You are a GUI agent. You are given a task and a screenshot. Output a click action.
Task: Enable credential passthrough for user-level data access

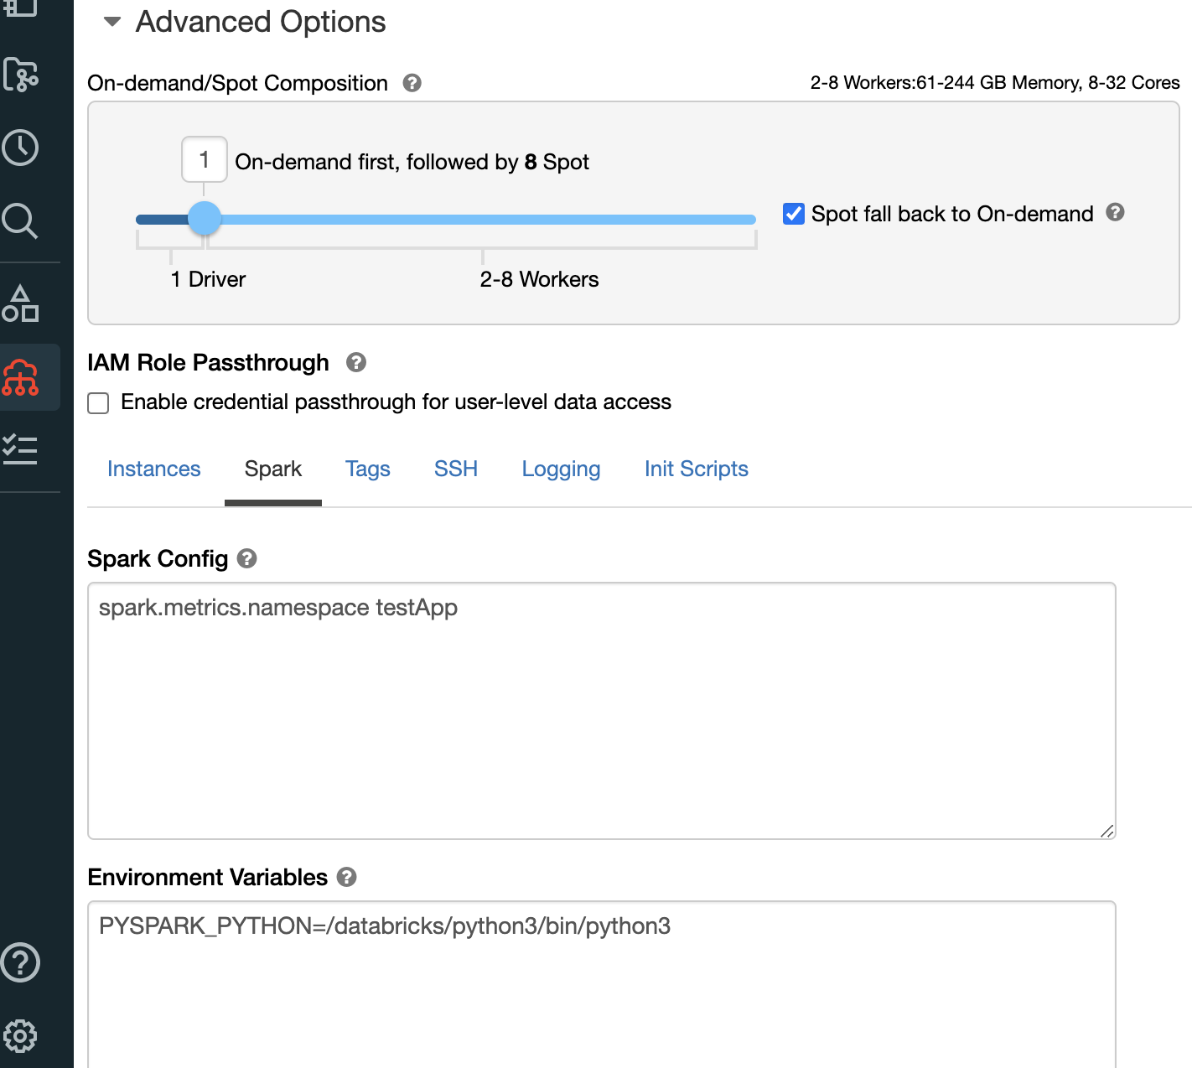(x=98, y=402)
